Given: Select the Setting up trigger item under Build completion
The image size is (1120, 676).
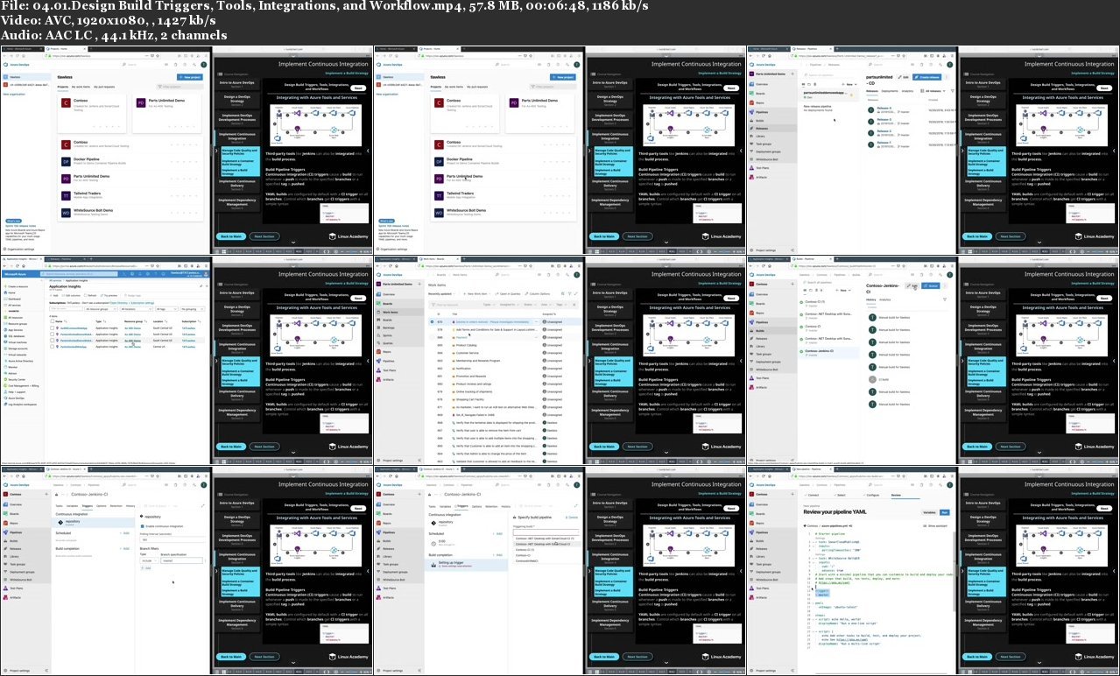Looking at the screenshot, I should (x=467, y=565).
